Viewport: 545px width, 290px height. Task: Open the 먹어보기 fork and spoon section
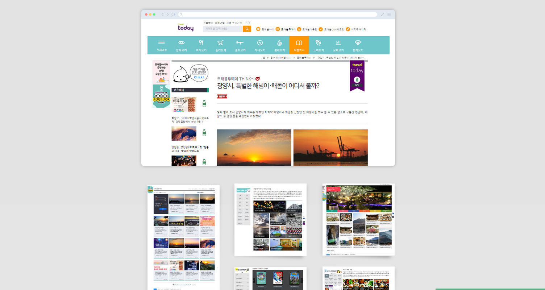click(201, 45)
